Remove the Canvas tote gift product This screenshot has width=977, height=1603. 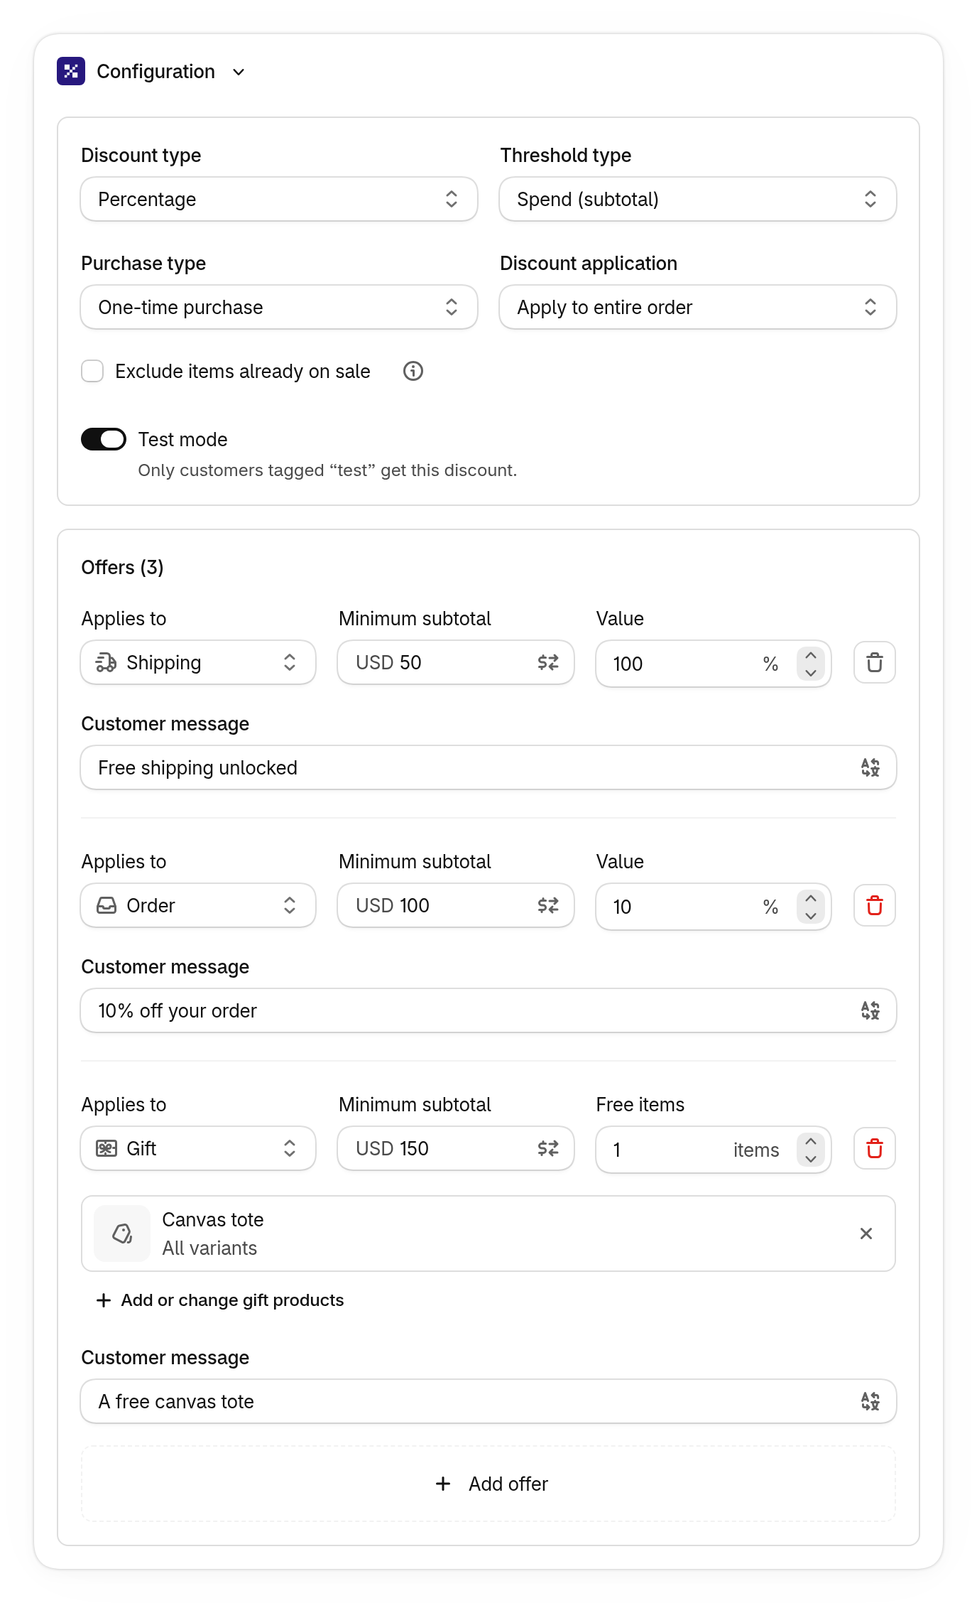click(x=866, y=1234)
